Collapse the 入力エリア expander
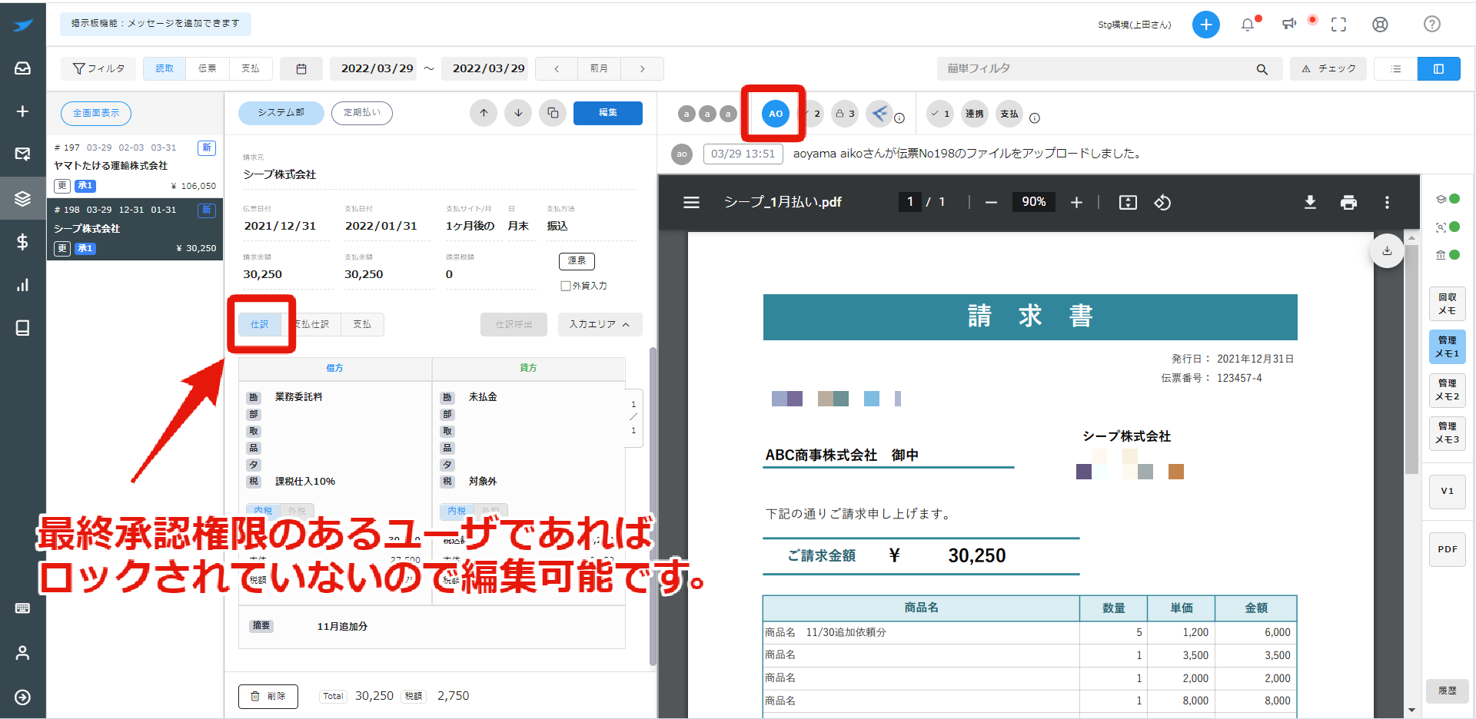 [600, 325]
